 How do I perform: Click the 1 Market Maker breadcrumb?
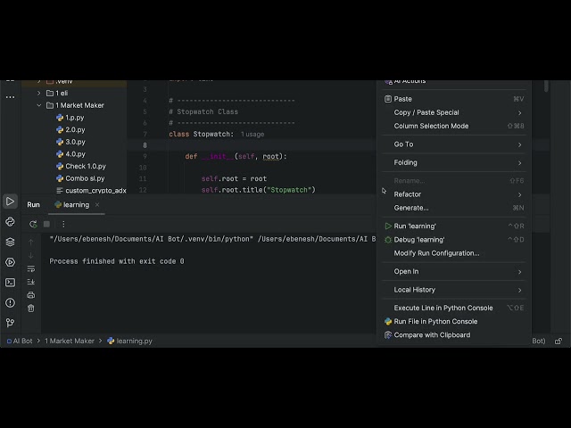[x=70, y=341]
